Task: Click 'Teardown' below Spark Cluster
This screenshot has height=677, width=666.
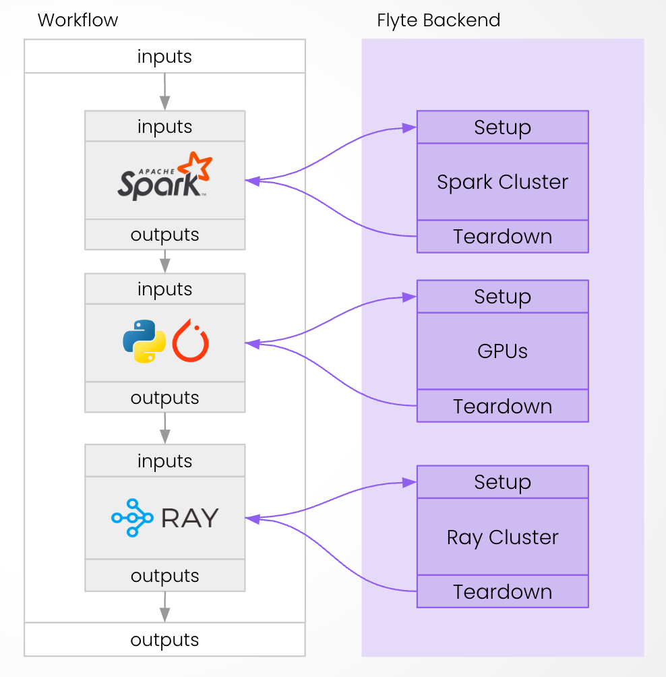Action: [x=503, y=237]
